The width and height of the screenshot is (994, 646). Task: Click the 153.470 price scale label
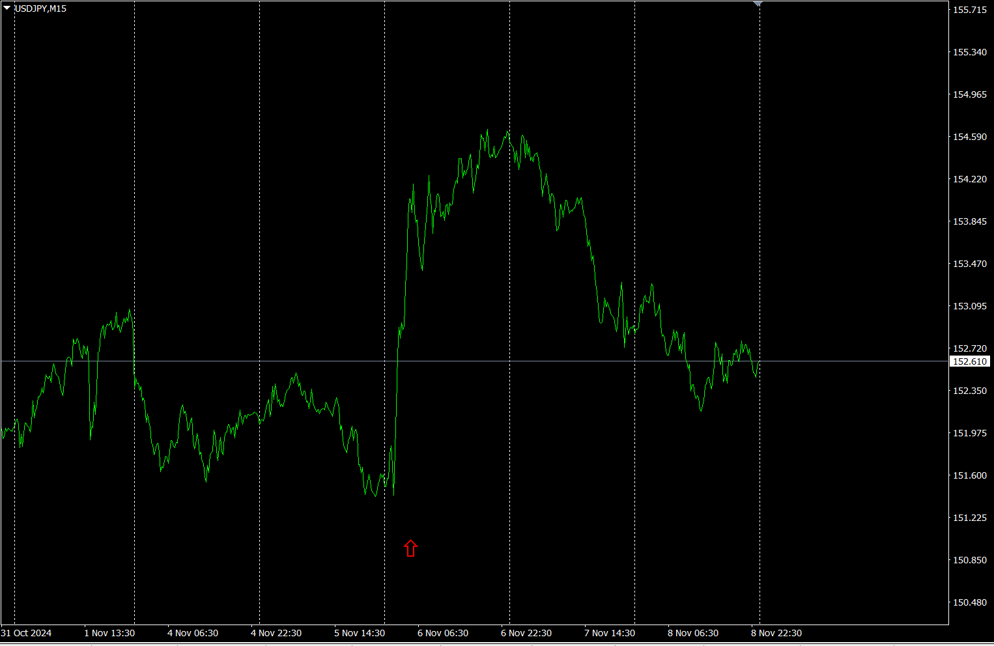pyautogui.click(x=970, y=264)
